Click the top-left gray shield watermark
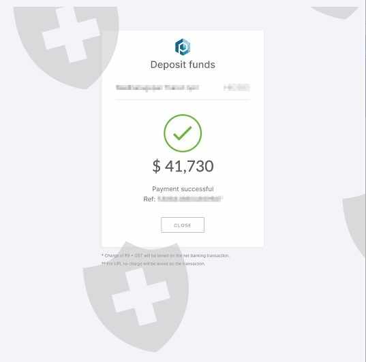Image resolution: width=366 pixels, height=362 pixels. (66, 48)
